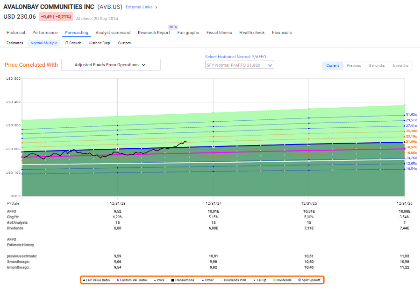Switch to LT Growth sub-tab
This screenshot has height=290, width=420.
point(73,43)
